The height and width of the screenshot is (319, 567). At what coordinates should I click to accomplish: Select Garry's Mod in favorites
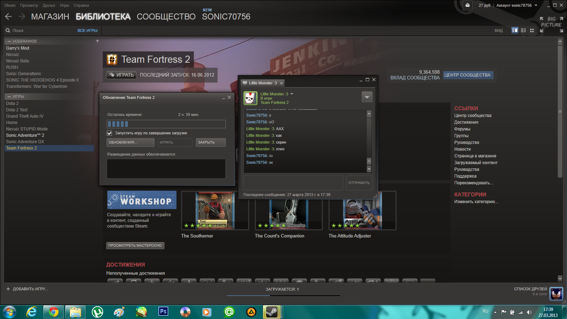[18, 48]
